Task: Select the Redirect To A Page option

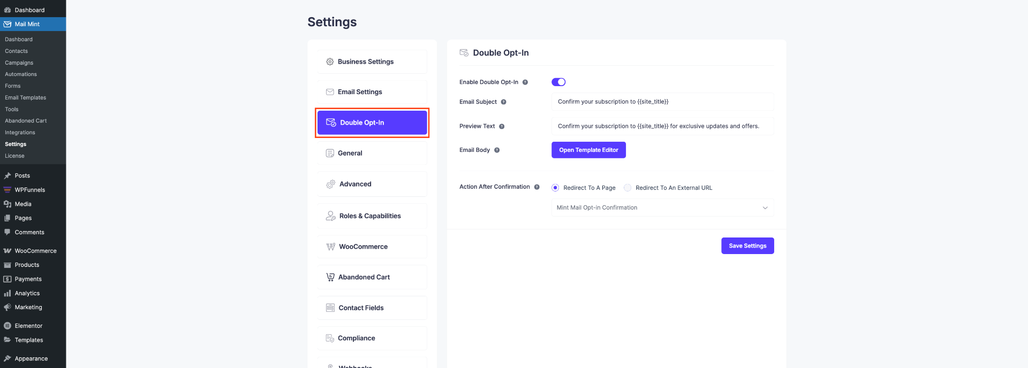Action: coord(555,188)
